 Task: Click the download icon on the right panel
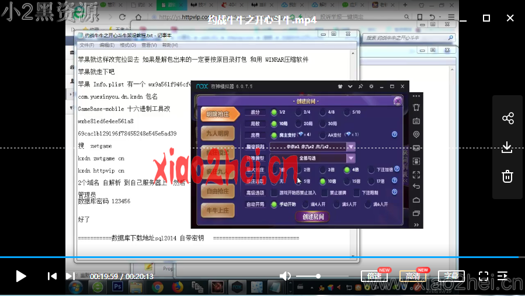(507, 147)
